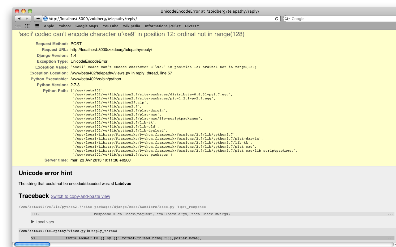This screenshot has width=396, height=247.
Task: Click the Server time value
Action: point(101,160)
